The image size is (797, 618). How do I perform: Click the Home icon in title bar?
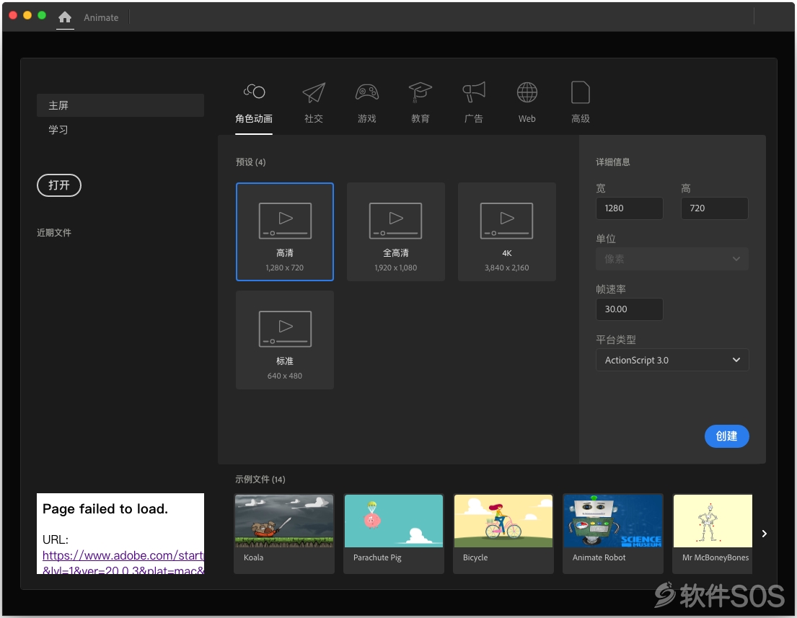tap(65, 17)
